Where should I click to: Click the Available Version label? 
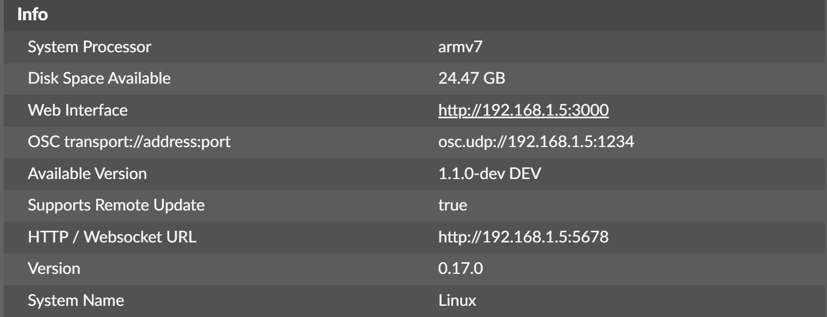click(87, 174)
